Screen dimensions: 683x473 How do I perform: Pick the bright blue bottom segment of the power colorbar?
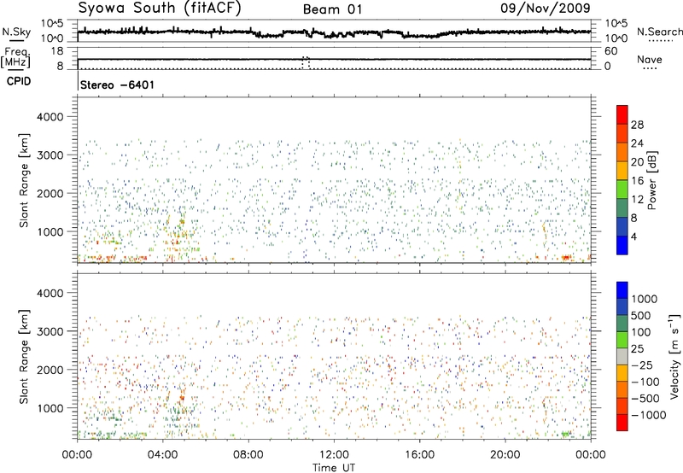(622, 246)
